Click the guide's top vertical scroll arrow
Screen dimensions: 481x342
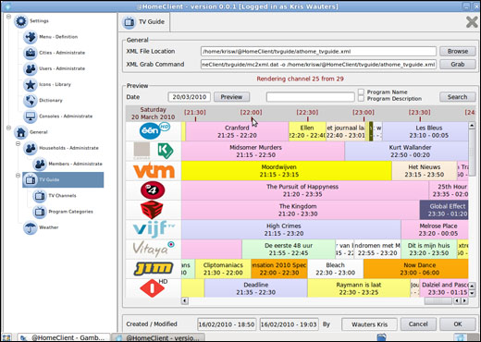(x=472, y=126)
